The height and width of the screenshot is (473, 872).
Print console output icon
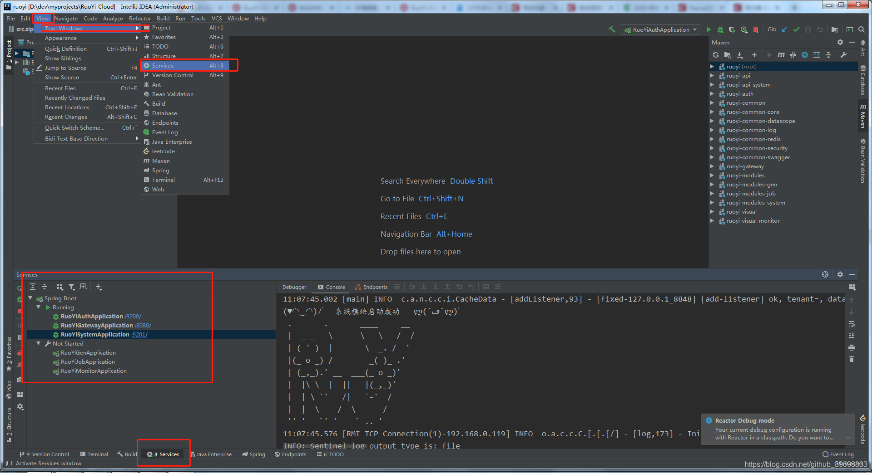pyautogui.click(x=852, y=347)
